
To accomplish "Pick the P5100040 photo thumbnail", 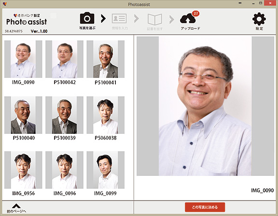I will point(23,115).
